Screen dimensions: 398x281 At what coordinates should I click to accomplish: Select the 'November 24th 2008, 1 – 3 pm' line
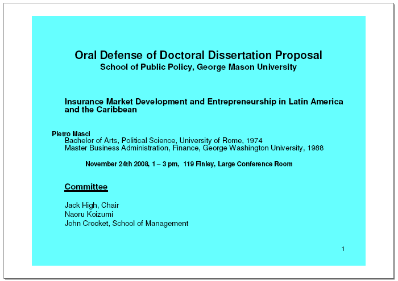click(189, 164)
